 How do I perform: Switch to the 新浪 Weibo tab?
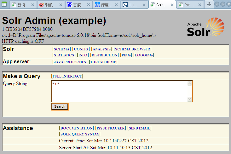pos(51,5)
